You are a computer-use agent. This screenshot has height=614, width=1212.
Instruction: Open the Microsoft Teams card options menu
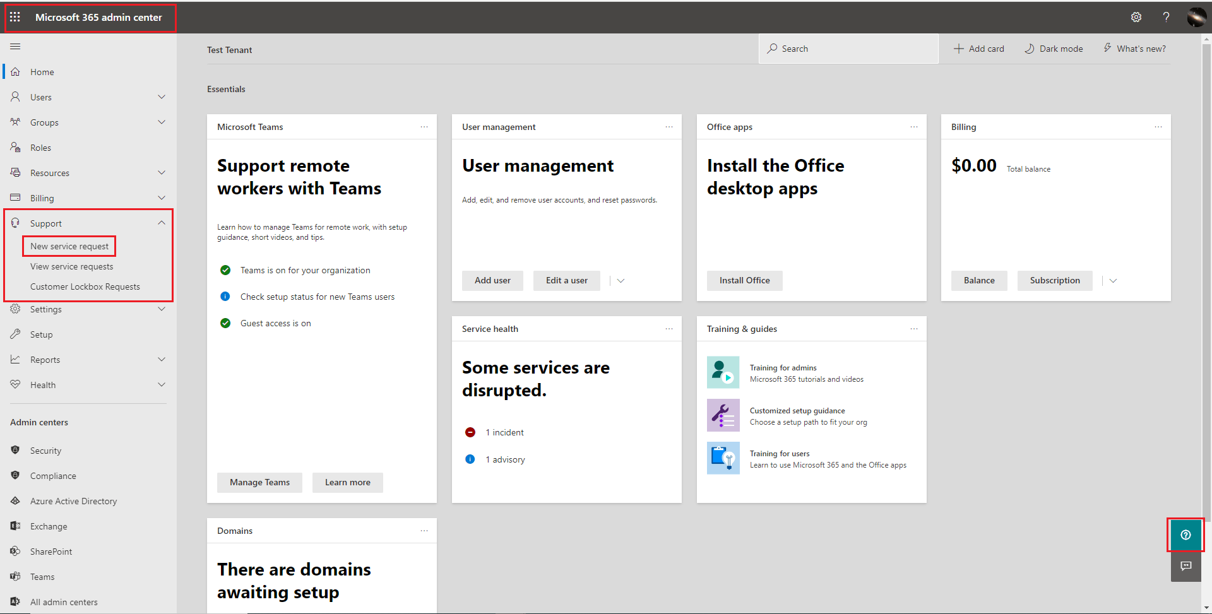click(x=424, y=127)
